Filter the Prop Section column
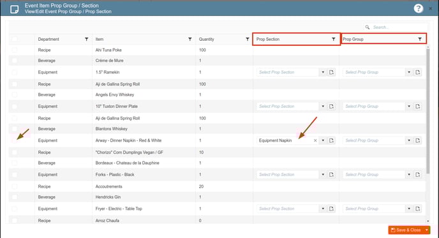Screen dimensions: 439x238 pos(334,39)
